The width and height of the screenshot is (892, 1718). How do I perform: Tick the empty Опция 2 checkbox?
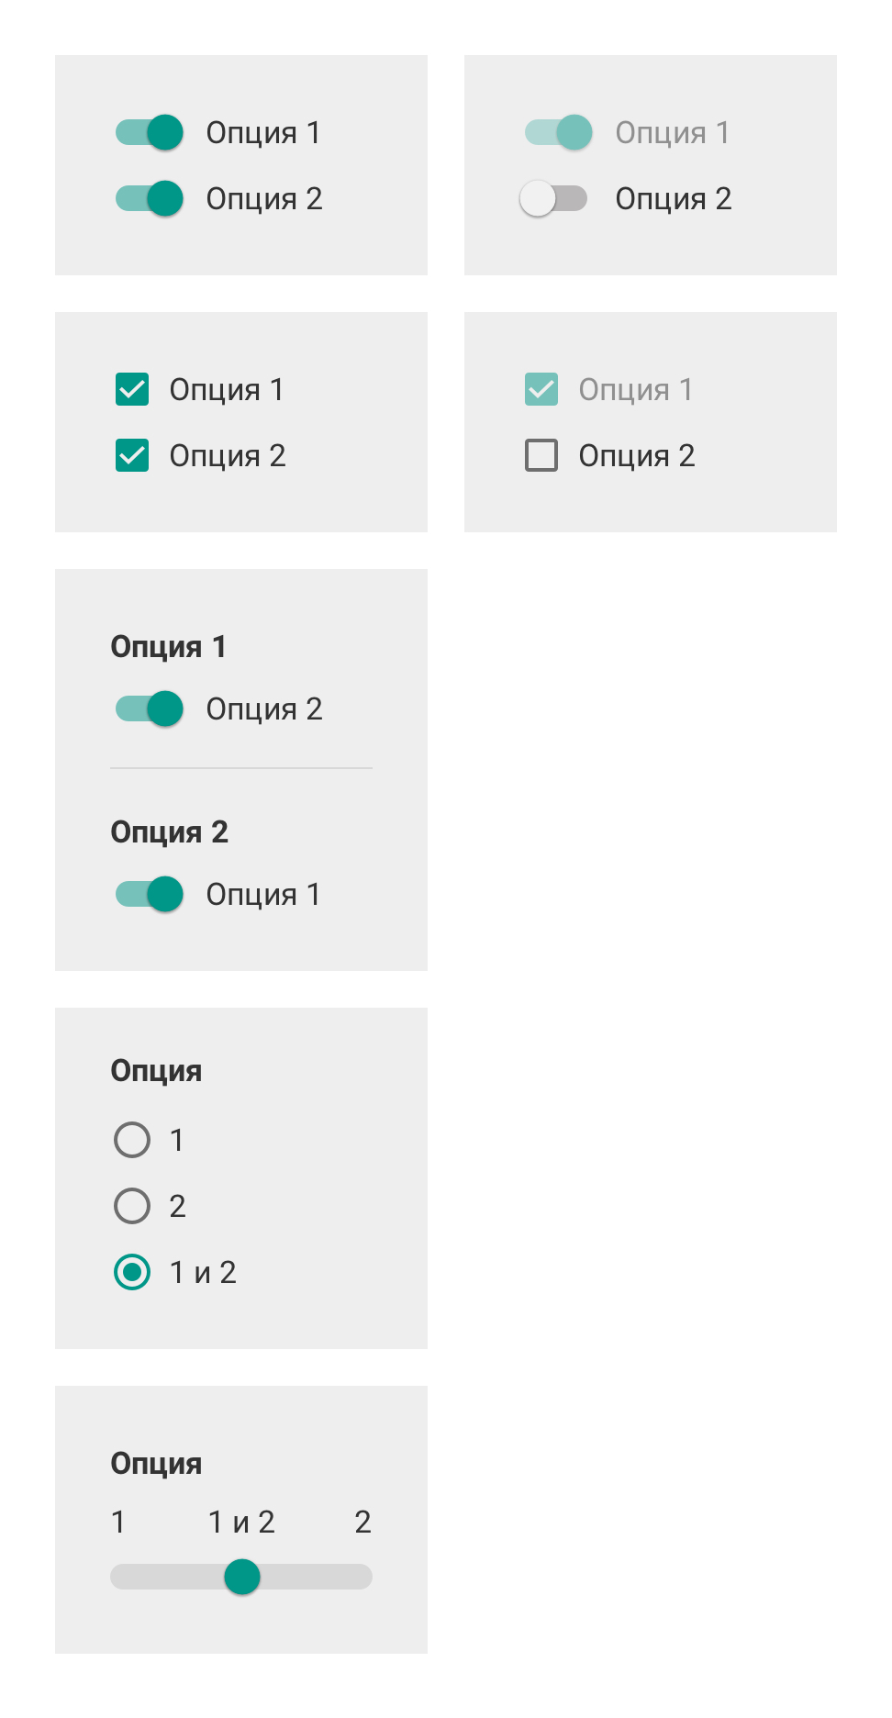(x=541, y=455)
